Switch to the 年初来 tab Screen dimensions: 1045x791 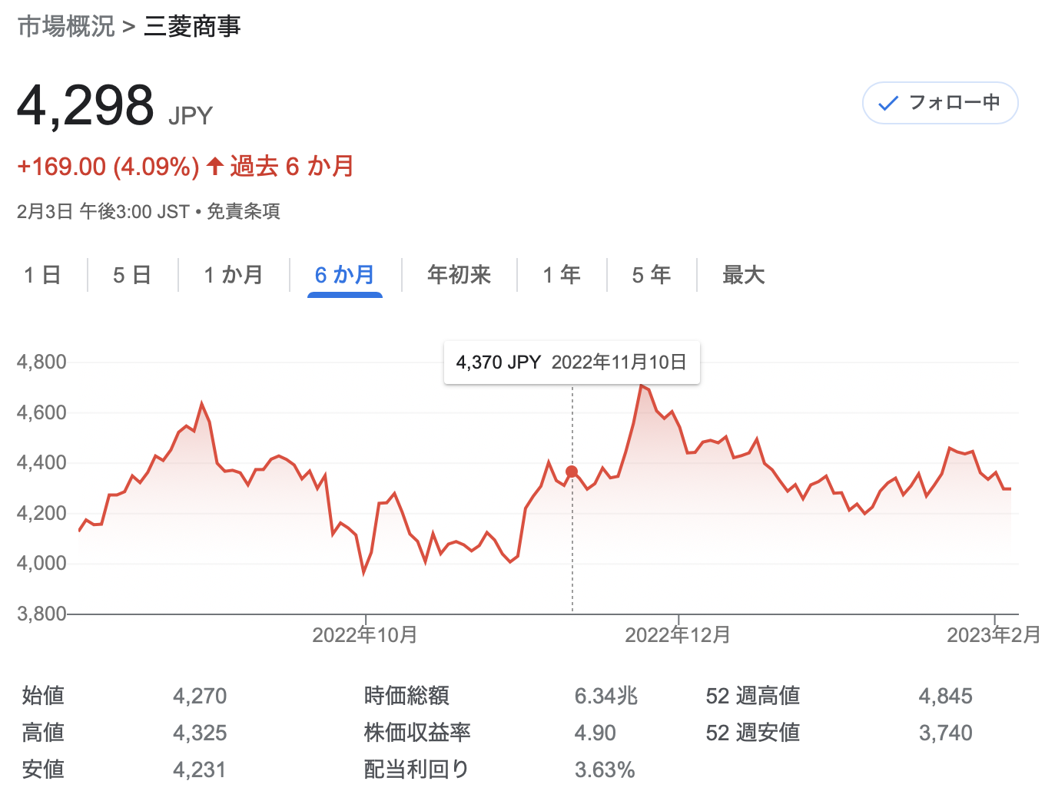tap(459, 275)
